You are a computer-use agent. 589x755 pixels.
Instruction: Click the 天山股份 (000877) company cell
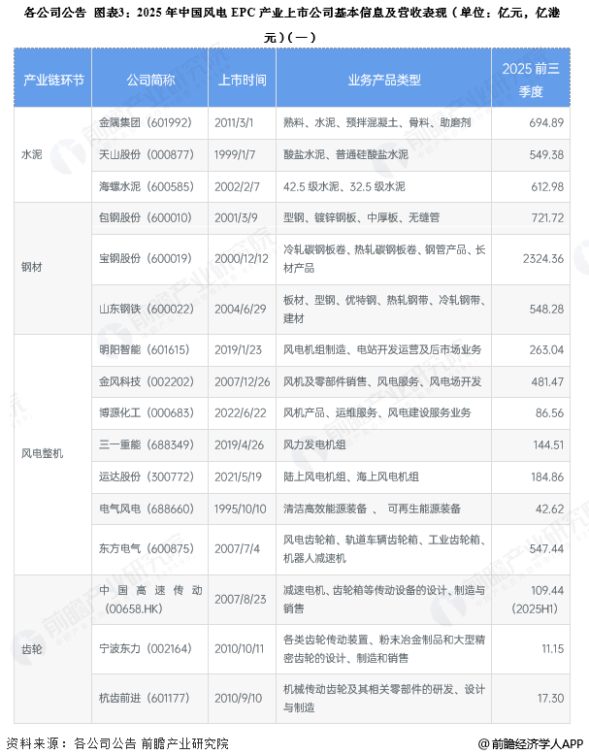pyautogui.click(x=146, y=154)
